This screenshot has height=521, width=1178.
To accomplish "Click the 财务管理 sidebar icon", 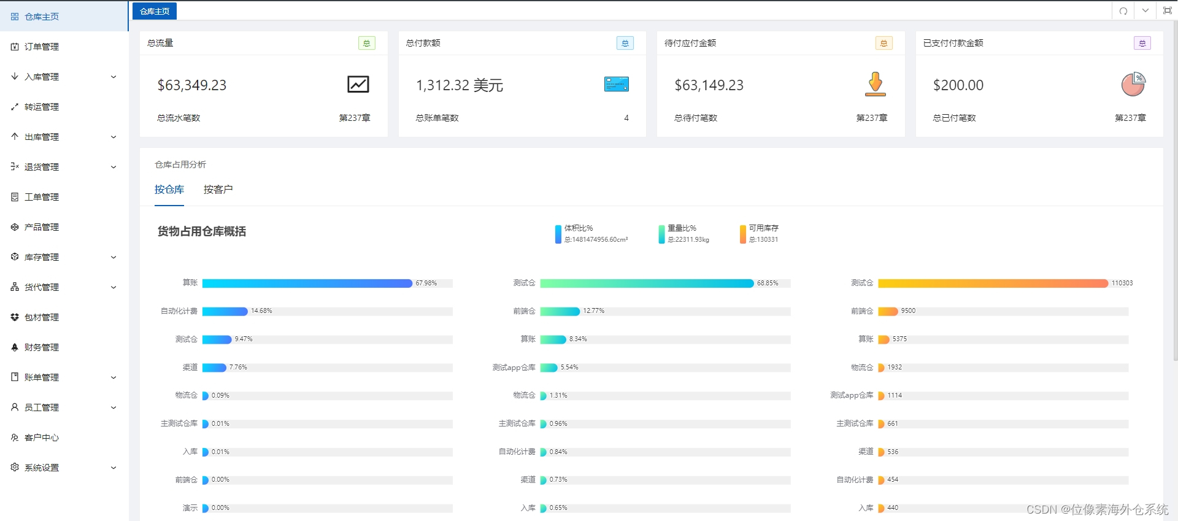I will 15,347.
